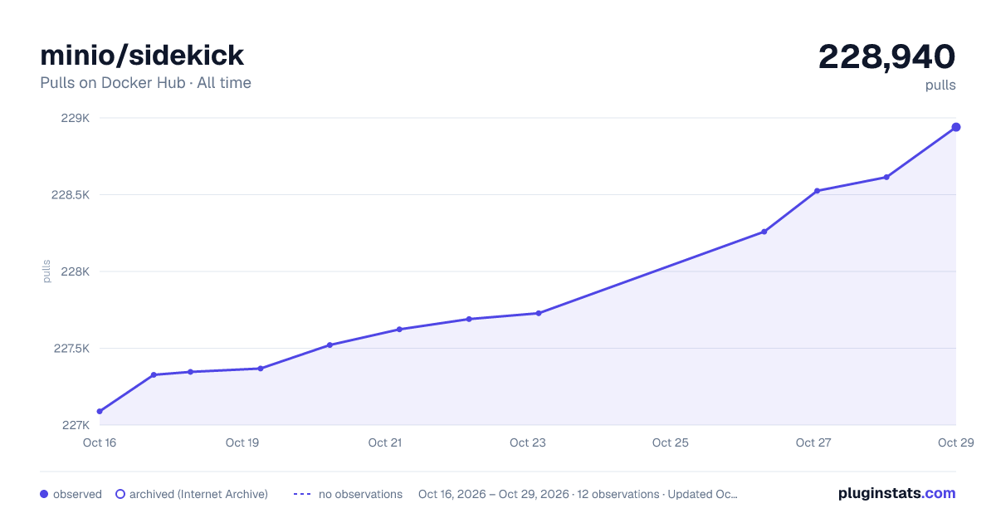This screenshot has width=996, height=523.
Task: Click the 229K y-axis label
Action: [x=76, y=118]
